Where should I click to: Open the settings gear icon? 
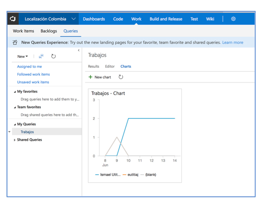233,19
